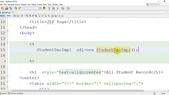169x95 pixels.
Task: Click the Find Previous Occurrence icon
Action: click(30, 16)
